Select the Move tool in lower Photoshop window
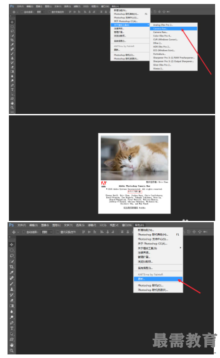This screenshot has height=358, width=220. pyautogui.click(x=12, y=244)
